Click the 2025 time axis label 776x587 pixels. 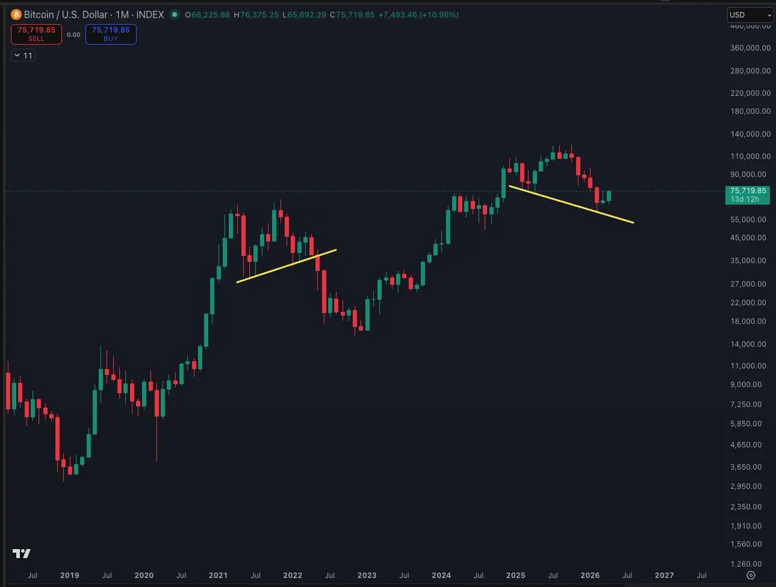[515, 575]
